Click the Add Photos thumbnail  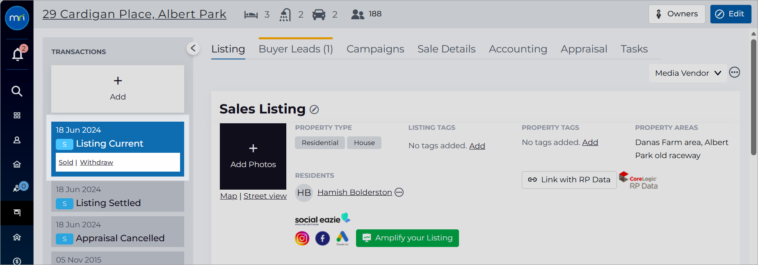[253, 156]
